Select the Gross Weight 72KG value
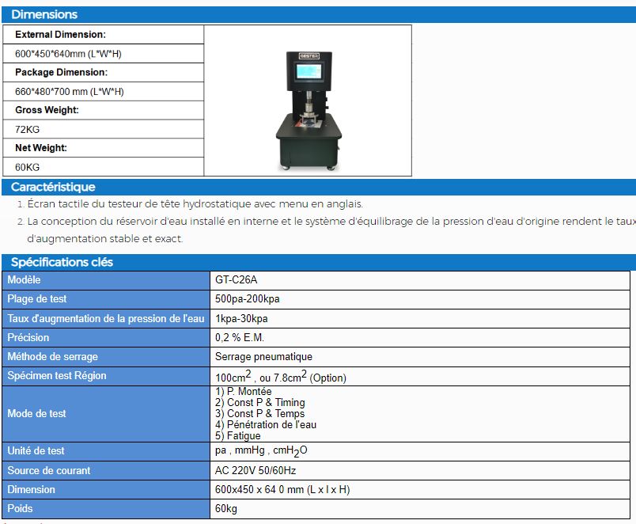 [29, 129]
